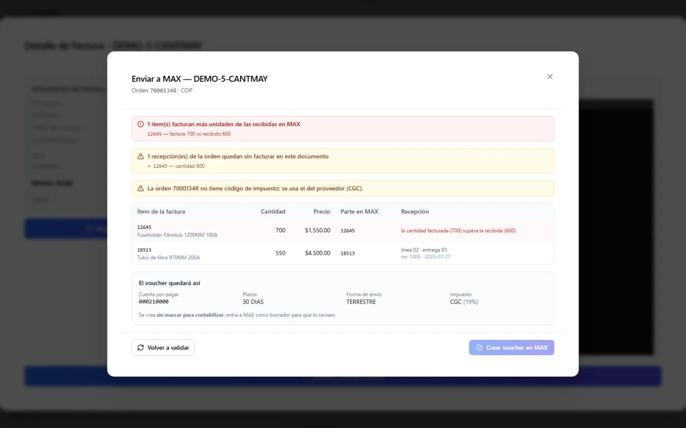Viewport: 686px width, 428px height.
Task: Click the 12645 — factura 700 vs recibido 600 line
Action: [x=189, y=134]
